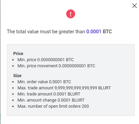
Task: Select the Min. amount change line
Action: (x=51, y=100)
